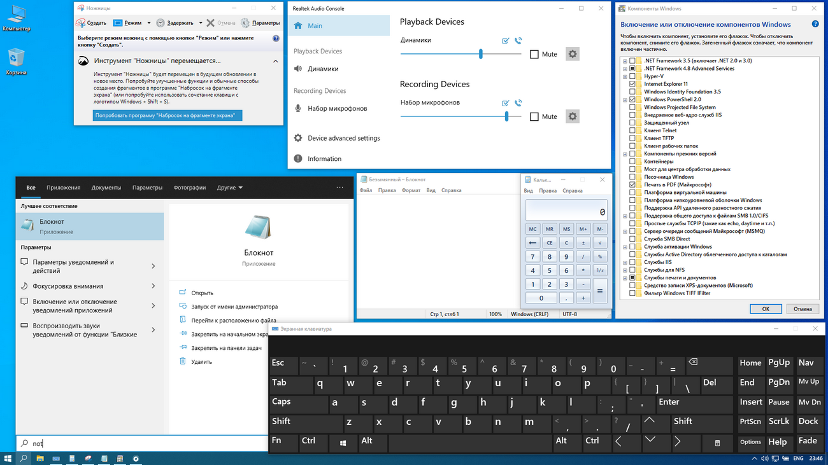
Task: Open the gear settings for Динамики playback
Action: (x=573, y=54)
